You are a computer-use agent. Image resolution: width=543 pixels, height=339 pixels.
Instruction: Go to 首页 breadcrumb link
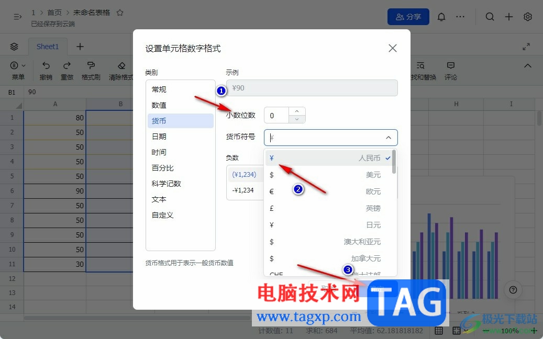[x=54, y=13]
